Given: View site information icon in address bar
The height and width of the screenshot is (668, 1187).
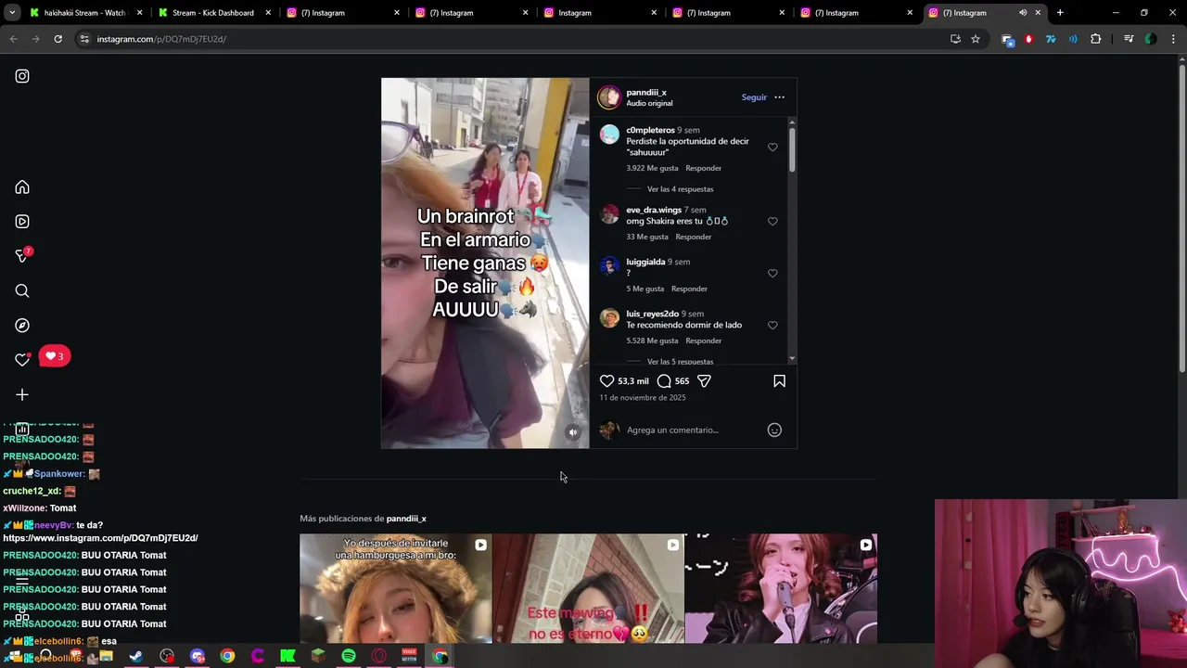Looking at the screenshot, I should tap(84, 39).
